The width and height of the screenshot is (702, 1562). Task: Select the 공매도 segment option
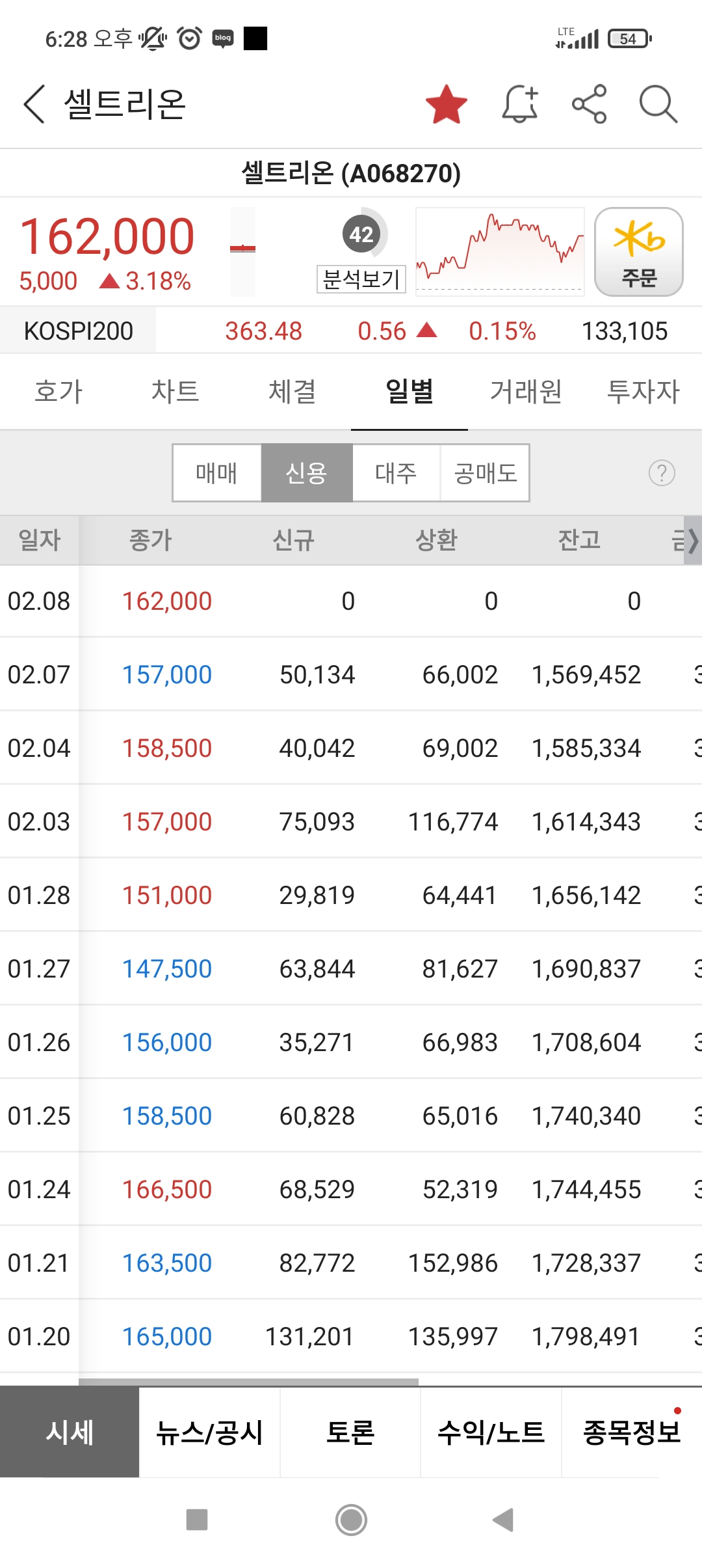tap(485, 473)
